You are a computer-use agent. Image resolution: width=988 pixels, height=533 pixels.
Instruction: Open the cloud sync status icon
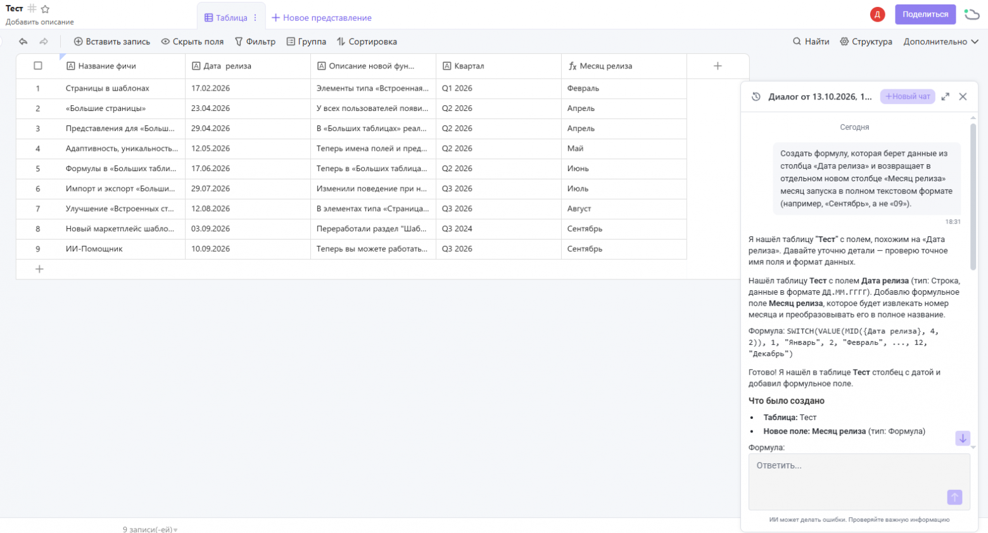pos(972,14)
